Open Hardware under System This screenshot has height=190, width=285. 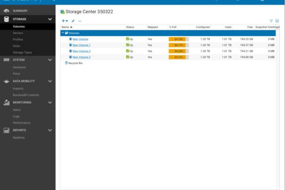[x=19, y=67]
